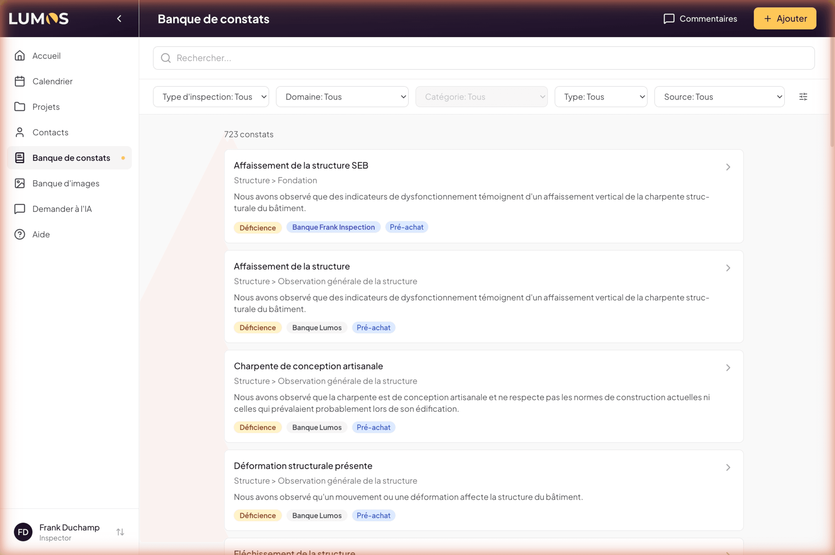Click title 'Charpente de conception artisanale'
Screen dimensions: 835x555
pos(308,366)
